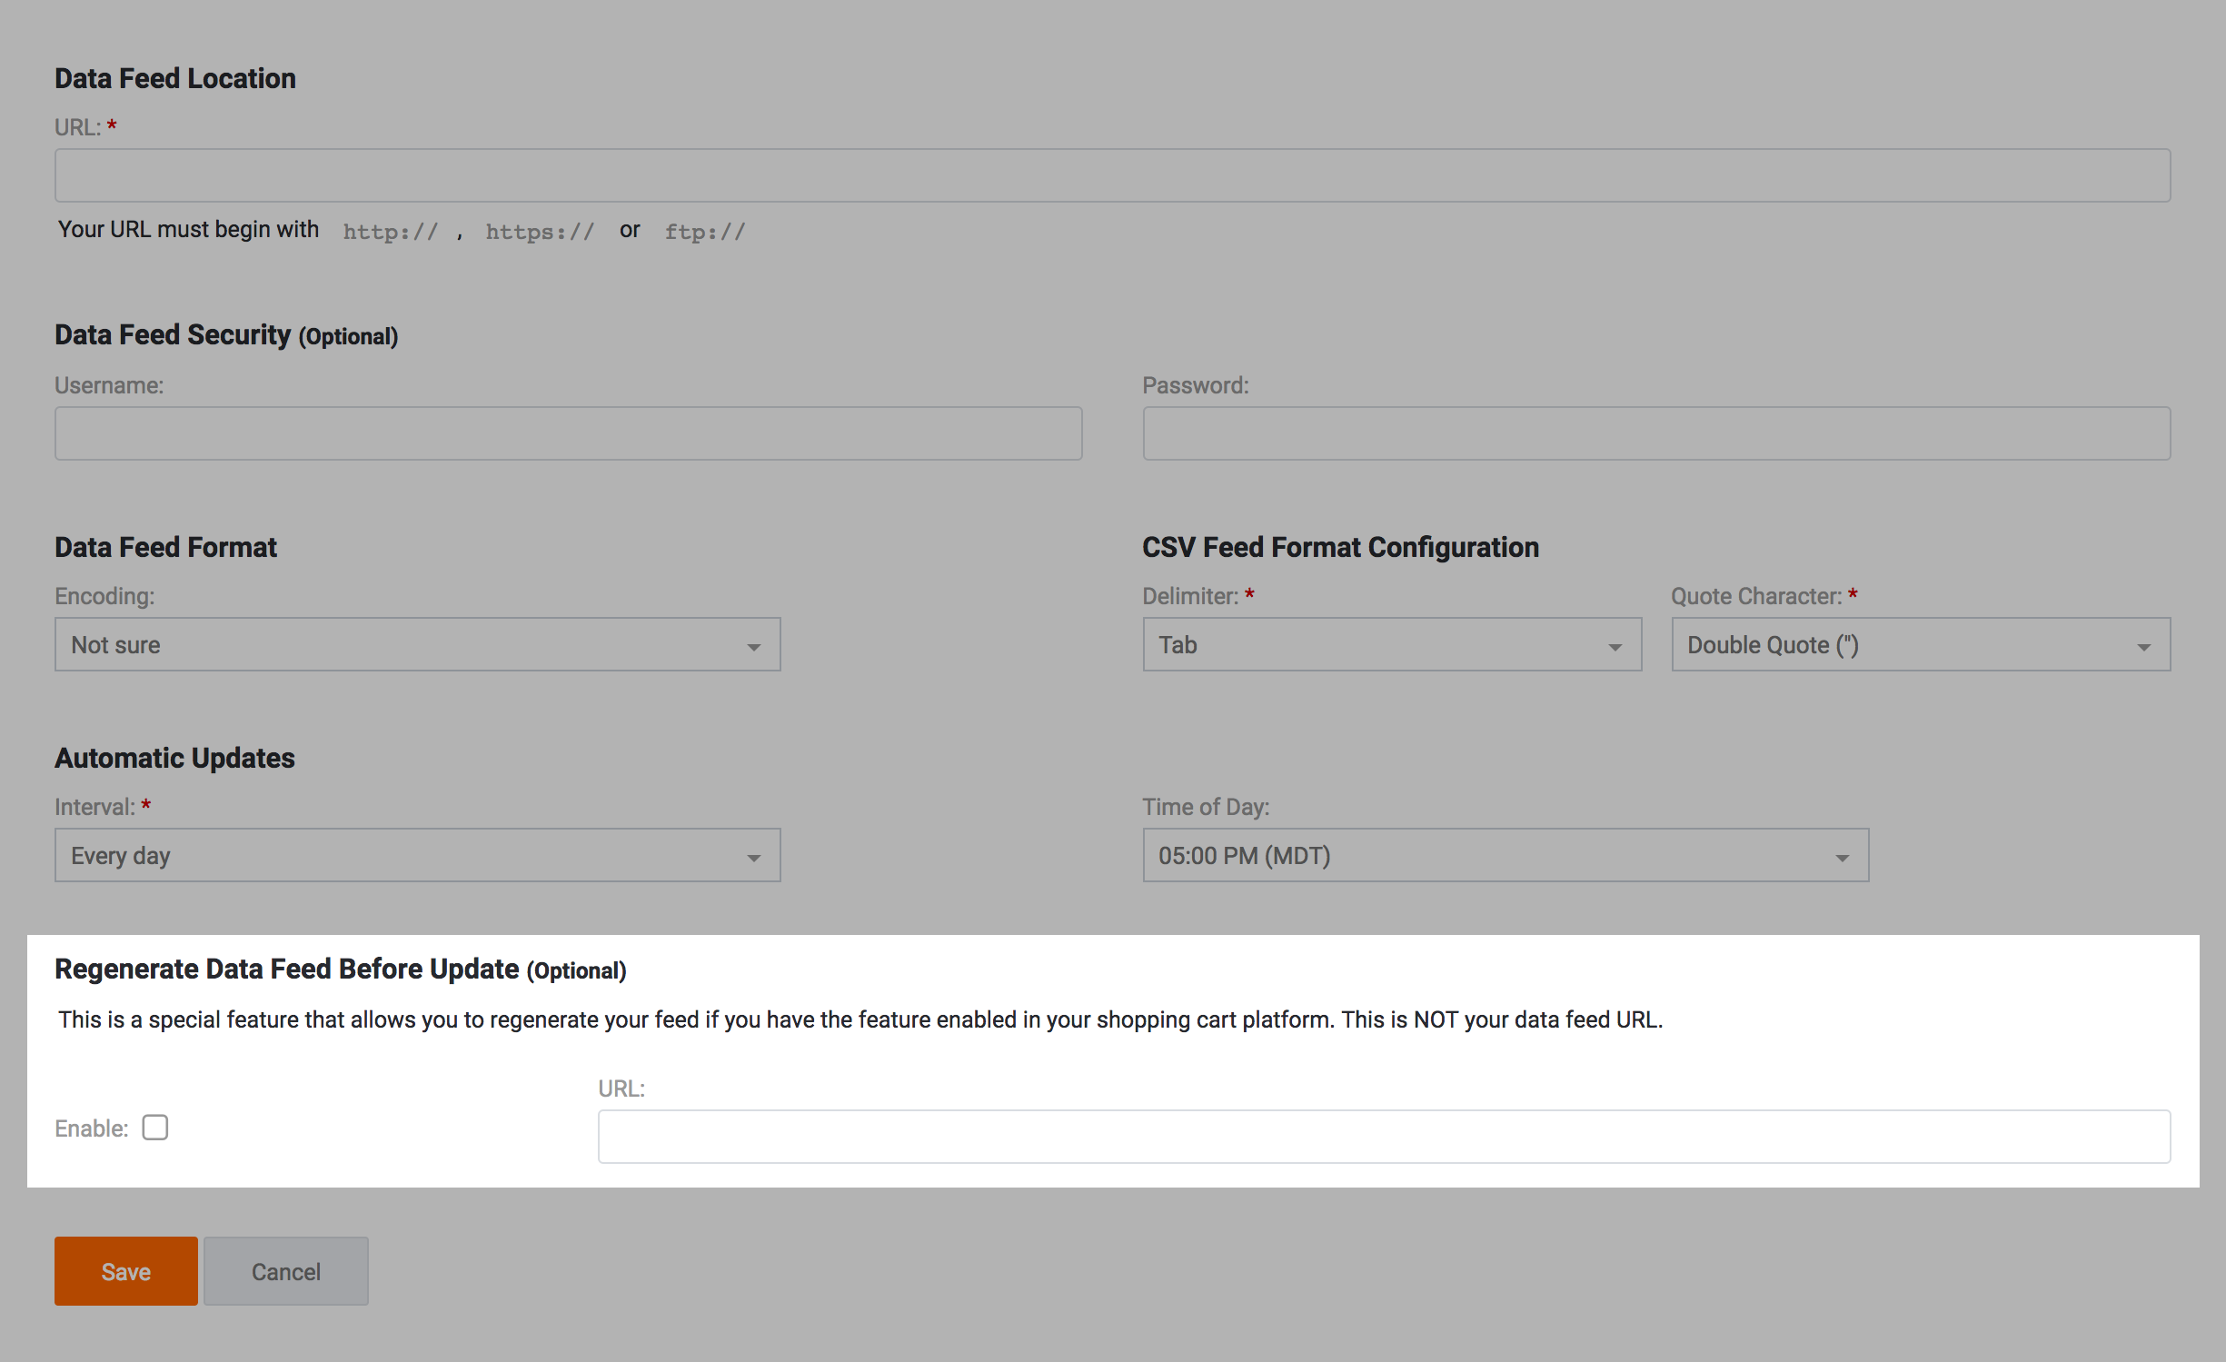Screen dimensions: 2226x1362
Task: Click the Cancel button
Action: (x=285, y=1271)
